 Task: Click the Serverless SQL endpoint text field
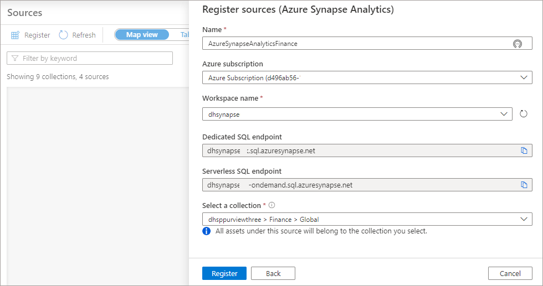(x=367, y=185)
